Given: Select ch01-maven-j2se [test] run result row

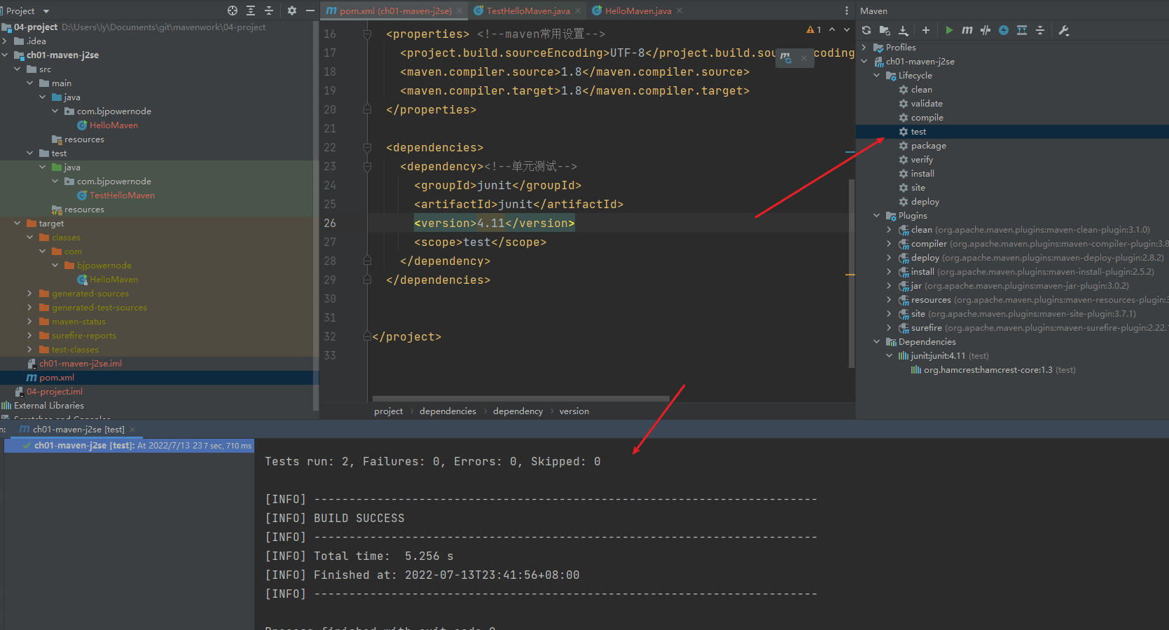Looking at the screenshot, I should click(x=130, y=446).
